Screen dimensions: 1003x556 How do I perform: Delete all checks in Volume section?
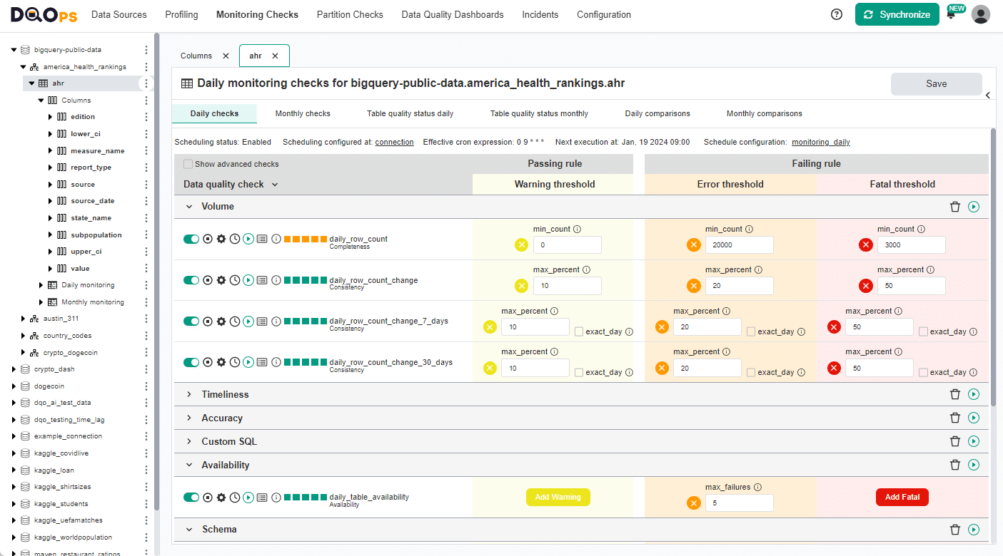tap(955, 206)
